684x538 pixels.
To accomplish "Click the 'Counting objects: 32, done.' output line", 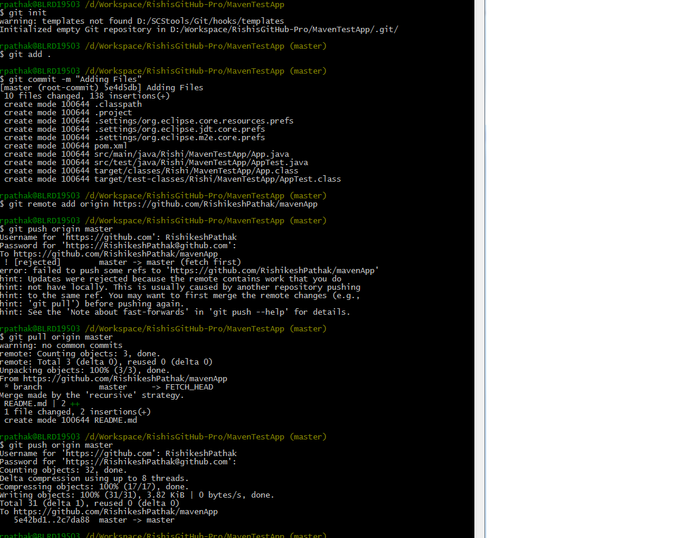I will click(x=64, y=470).
